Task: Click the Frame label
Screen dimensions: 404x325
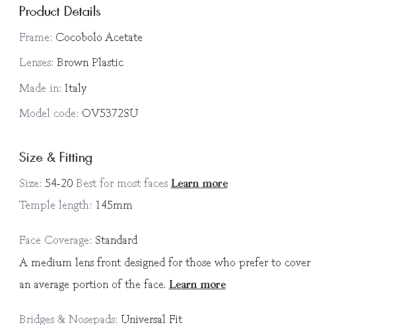Action: (36, 38)
